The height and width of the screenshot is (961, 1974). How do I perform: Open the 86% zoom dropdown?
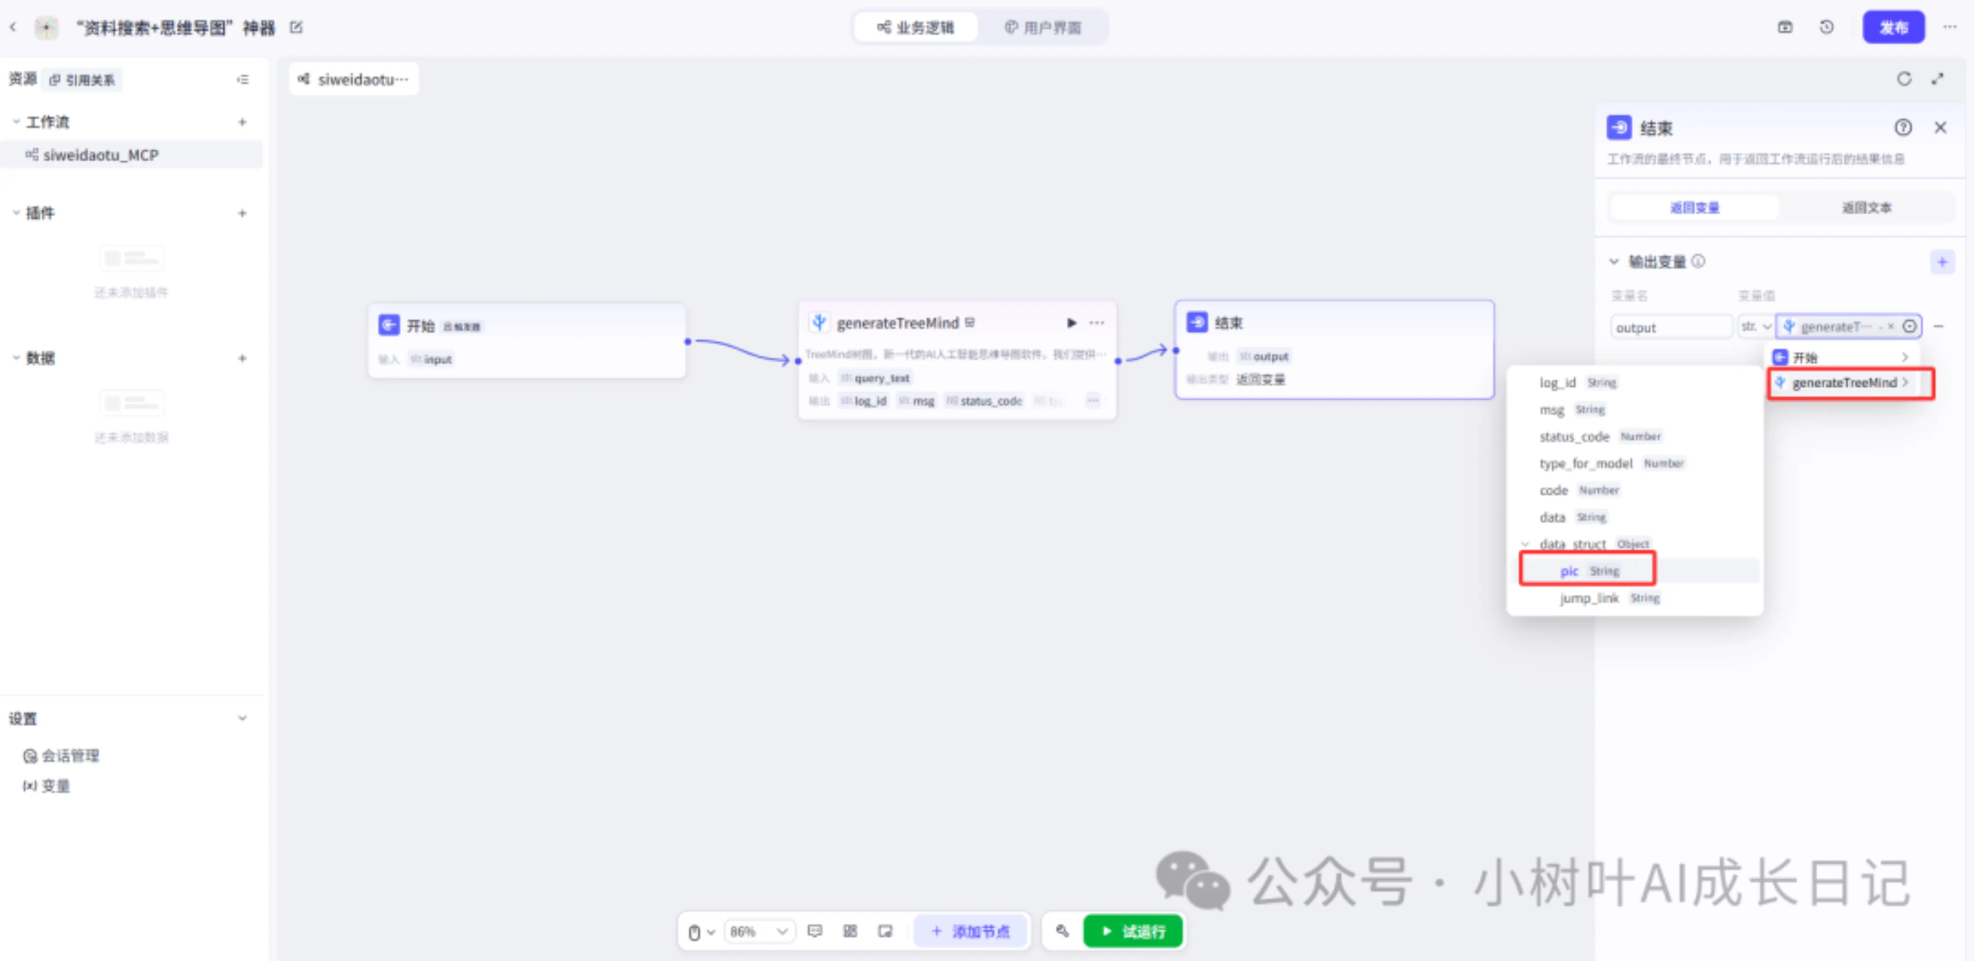(759, 932)
